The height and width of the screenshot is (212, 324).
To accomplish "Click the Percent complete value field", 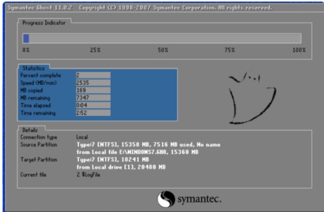I will (93, 75).
